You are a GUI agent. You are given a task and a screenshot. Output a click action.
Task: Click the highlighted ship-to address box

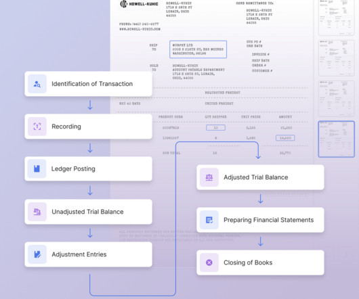[198, 49]
